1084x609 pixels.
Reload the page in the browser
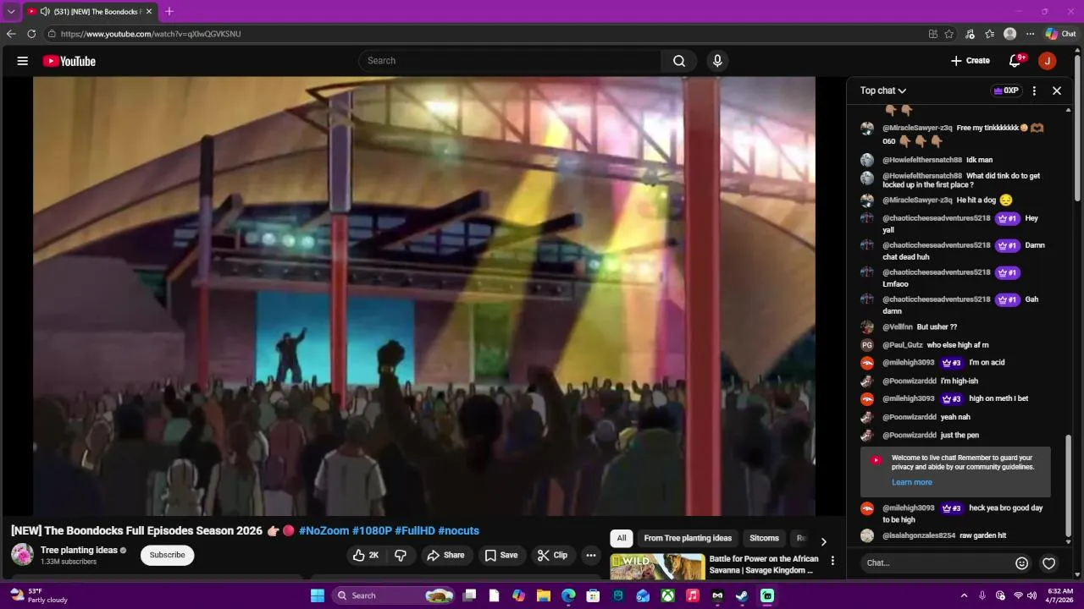(x=31, y=34)
